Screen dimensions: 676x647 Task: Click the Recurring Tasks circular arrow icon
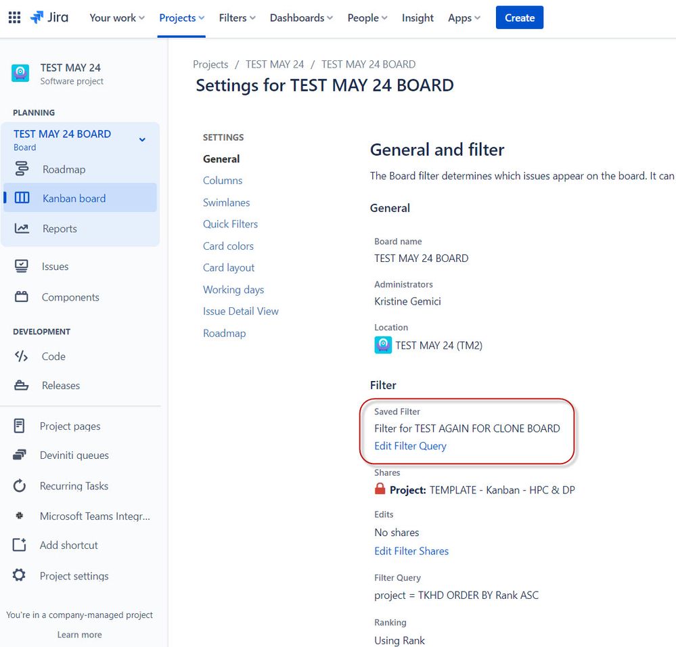coord(20,486)
